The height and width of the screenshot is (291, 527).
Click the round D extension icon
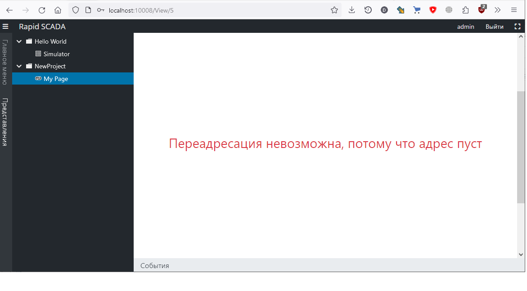click(x=384, y=10)
